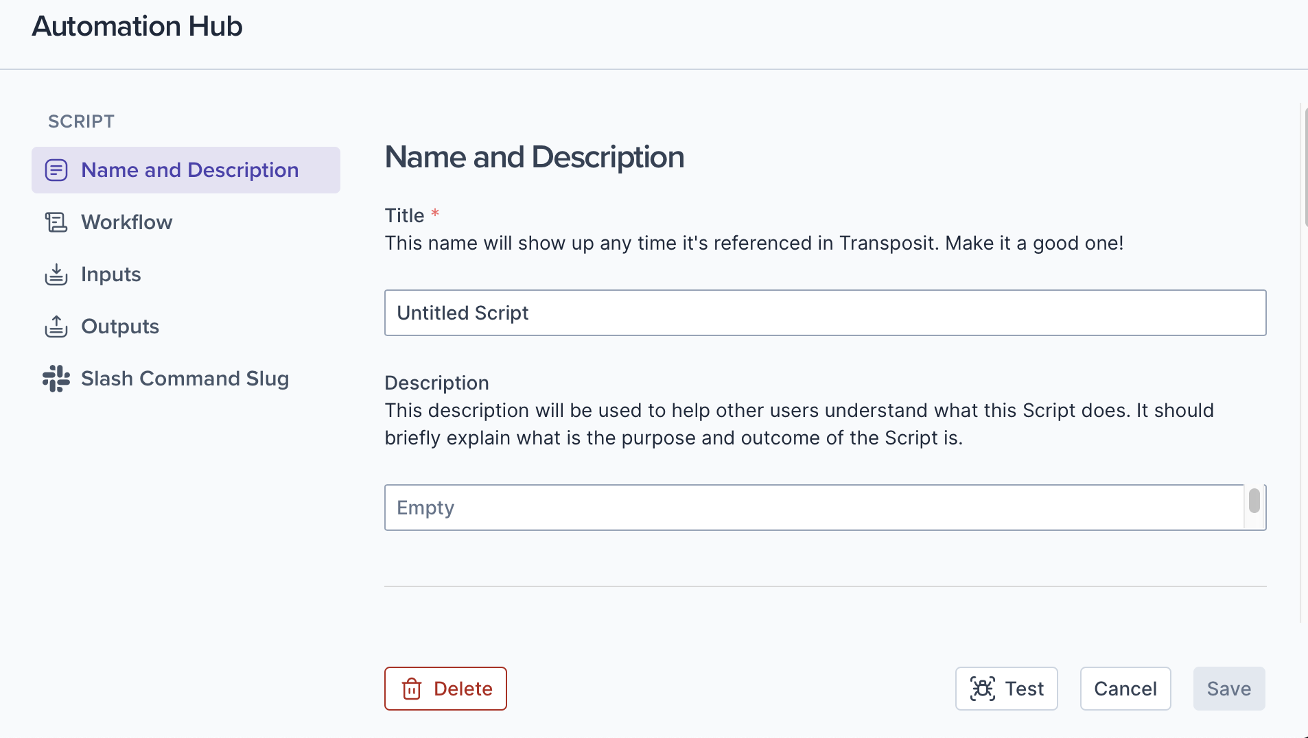Open the Name and Description section
The height and width of the screenshot is (738, 1308).
point(189,170)
